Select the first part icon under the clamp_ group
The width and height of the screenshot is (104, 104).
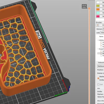[101, 42]
